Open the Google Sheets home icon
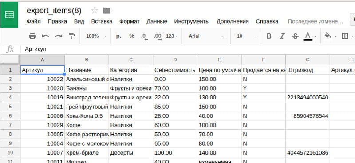 [x=9, y=15]
